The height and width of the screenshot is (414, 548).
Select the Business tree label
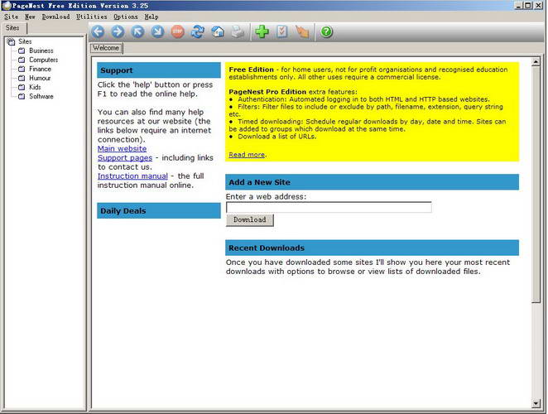(41, 51)
